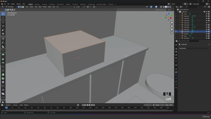The width and height of the screenshot is (211, 119).
Task: Select the Loop Cut tool
Action: 3,67
